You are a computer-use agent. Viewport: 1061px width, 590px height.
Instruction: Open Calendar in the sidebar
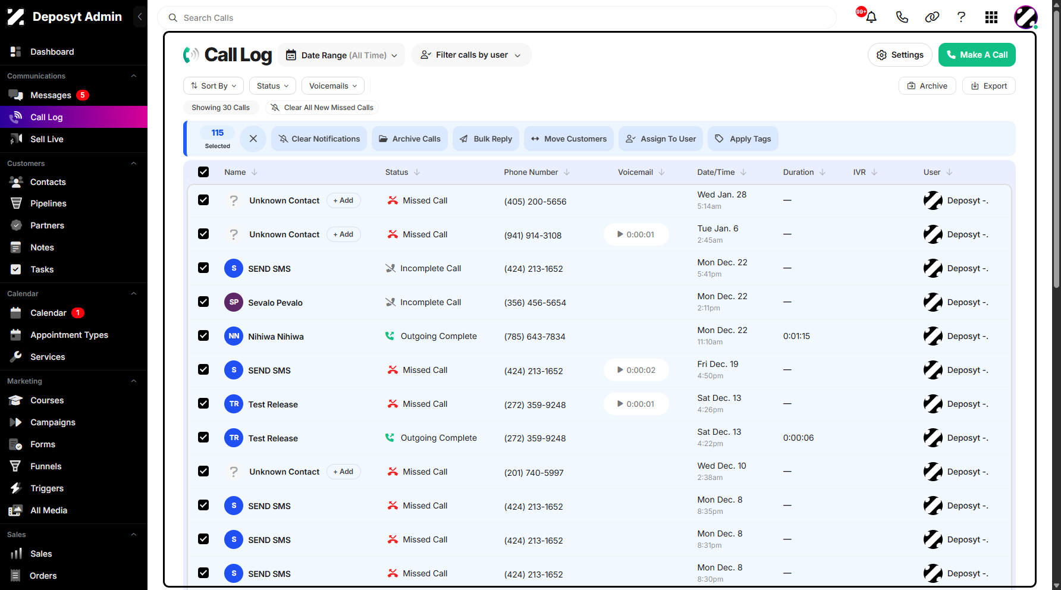click(48, 313)
